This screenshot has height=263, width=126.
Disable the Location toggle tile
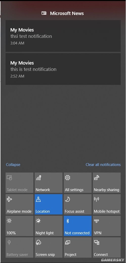click(x=49, y=204)
